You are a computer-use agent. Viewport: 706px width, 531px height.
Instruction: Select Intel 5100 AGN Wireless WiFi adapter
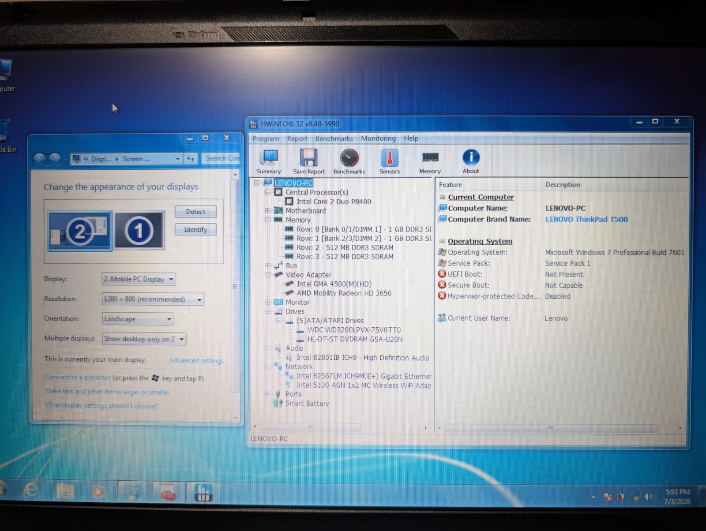pyautogui.click(x=364, y=385)
